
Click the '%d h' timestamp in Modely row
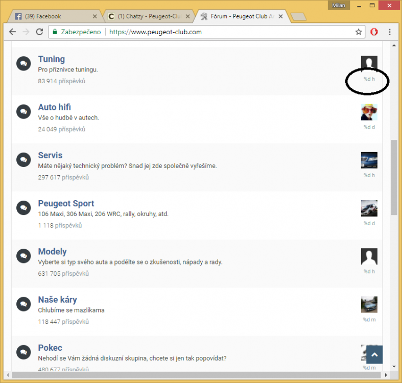(x=369, y=272)
